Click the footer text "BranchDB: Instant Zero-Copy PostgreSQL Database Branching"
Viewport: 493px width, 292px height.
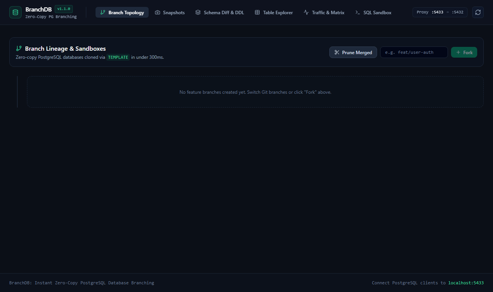tap(82, 283)
